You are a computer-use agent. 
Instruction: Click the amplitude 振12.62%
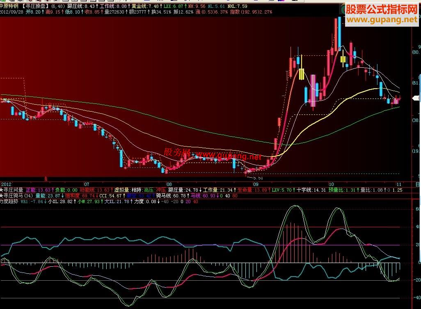pos(183,12)
